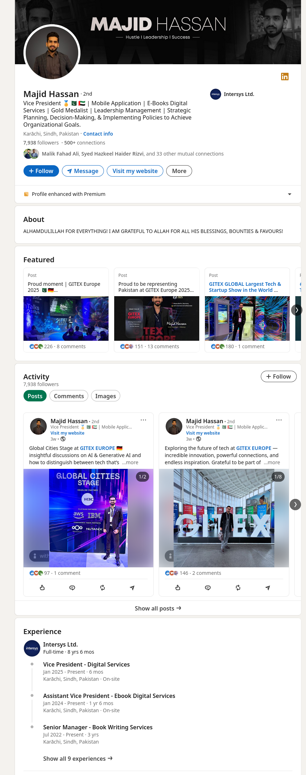This screenshot has height=775, width=306.
Task: Open Contact info link
Action: 98,134
